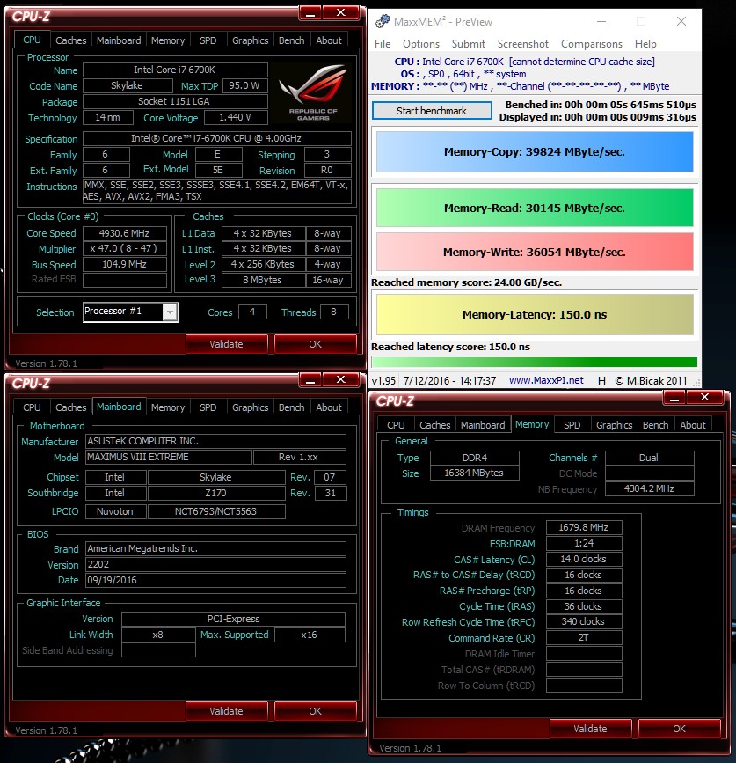Click the Link Width x8 value
Viewport: 736px width, 763px height.
(158, 635)
